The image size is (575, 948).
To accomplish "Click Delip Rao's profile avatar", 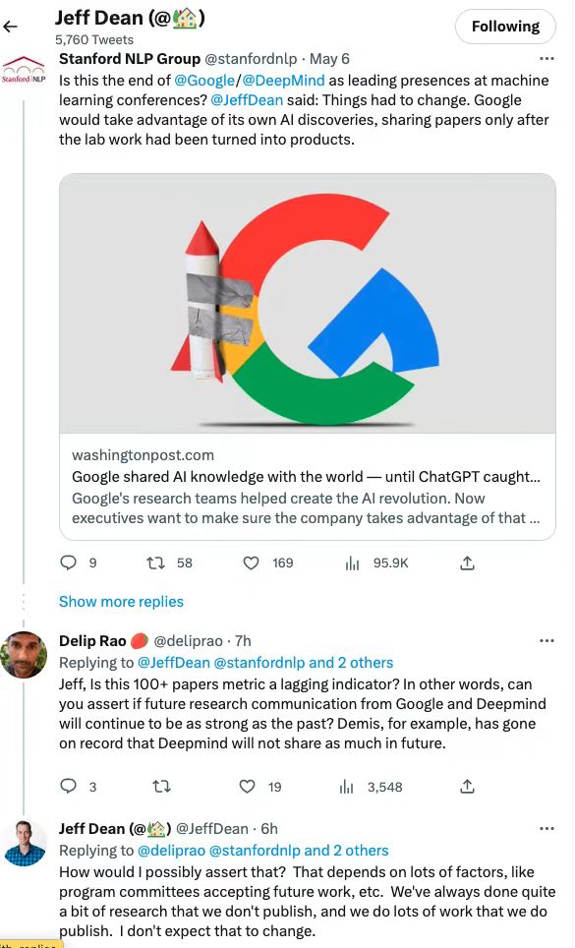I will tap(24, 654).
